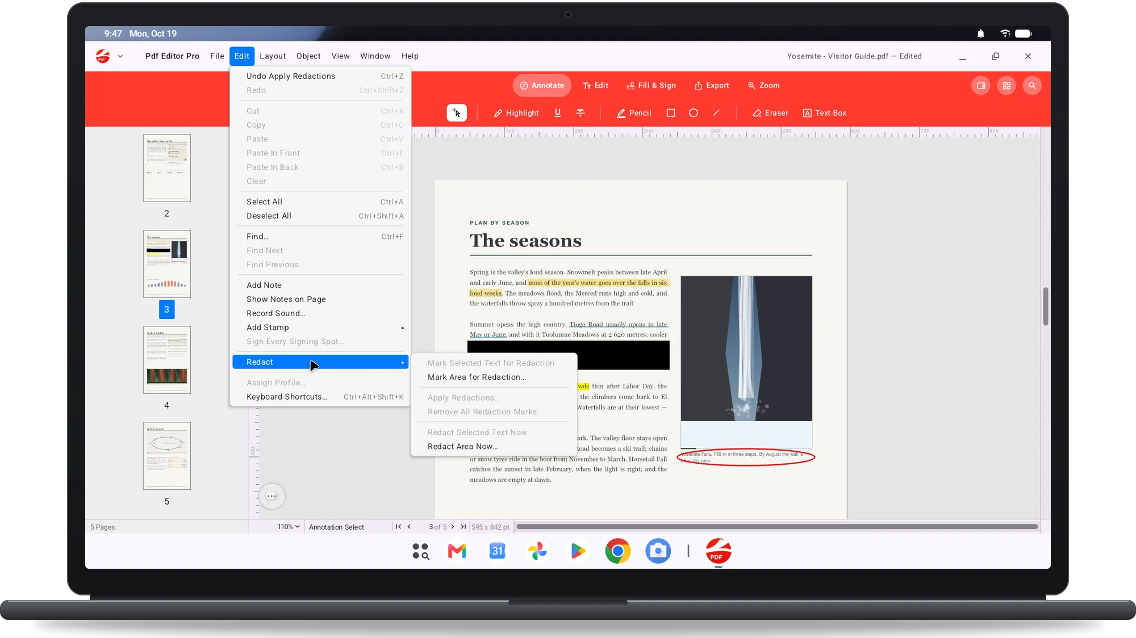Go to the previous page
Screen dimensions: 1136x638
click(x=409, y=527)
